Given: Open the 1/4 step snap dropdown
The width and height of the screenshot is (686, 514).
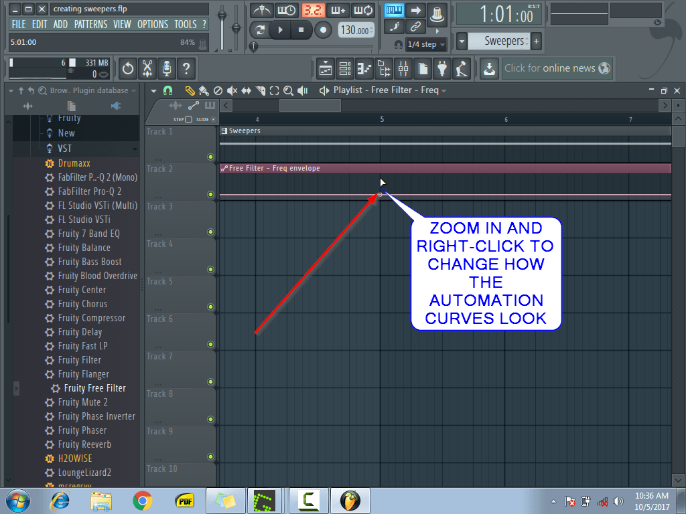Looking at the screenshot, I should pyautogui.click(x=426, y=44).
